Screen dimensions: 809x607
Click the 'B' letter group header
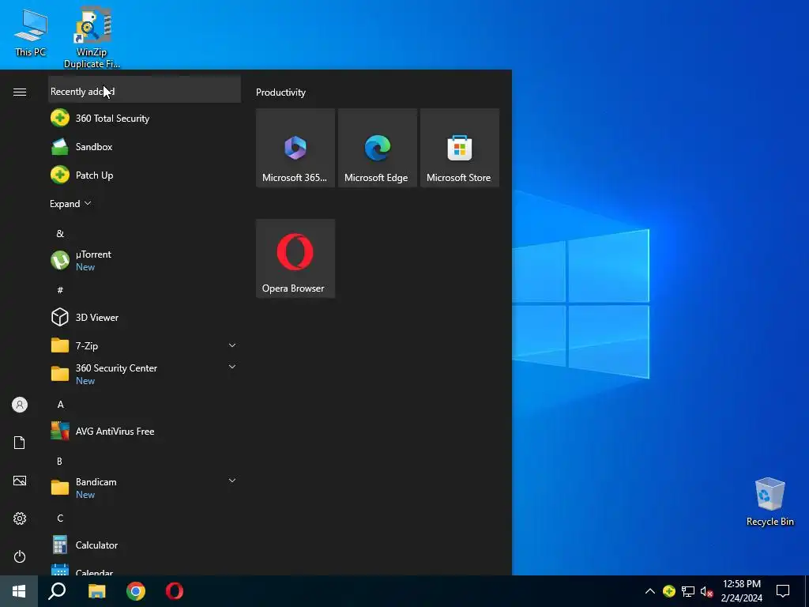point(60,461)
